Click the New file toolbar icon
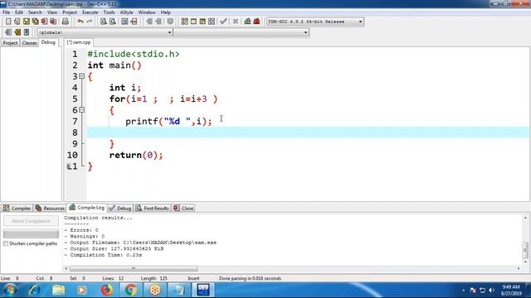Screen dimensions: 531x298 click(x=8, y=22)
